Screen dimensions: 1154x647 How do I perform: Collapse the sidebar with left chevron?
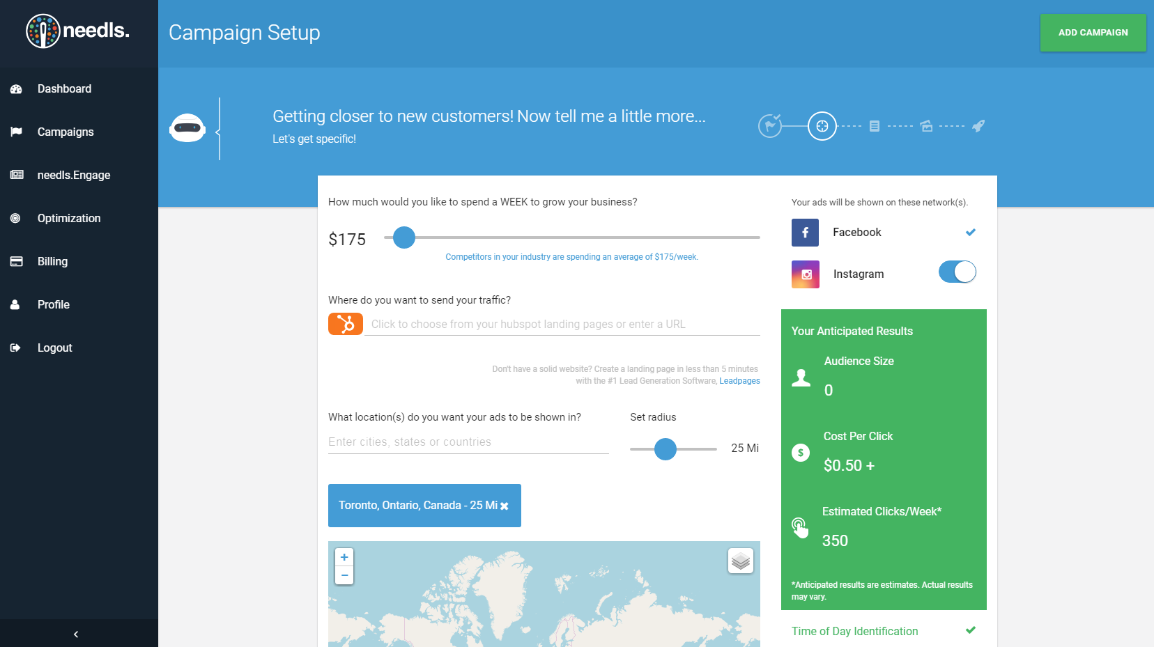(x=76, y=634)
